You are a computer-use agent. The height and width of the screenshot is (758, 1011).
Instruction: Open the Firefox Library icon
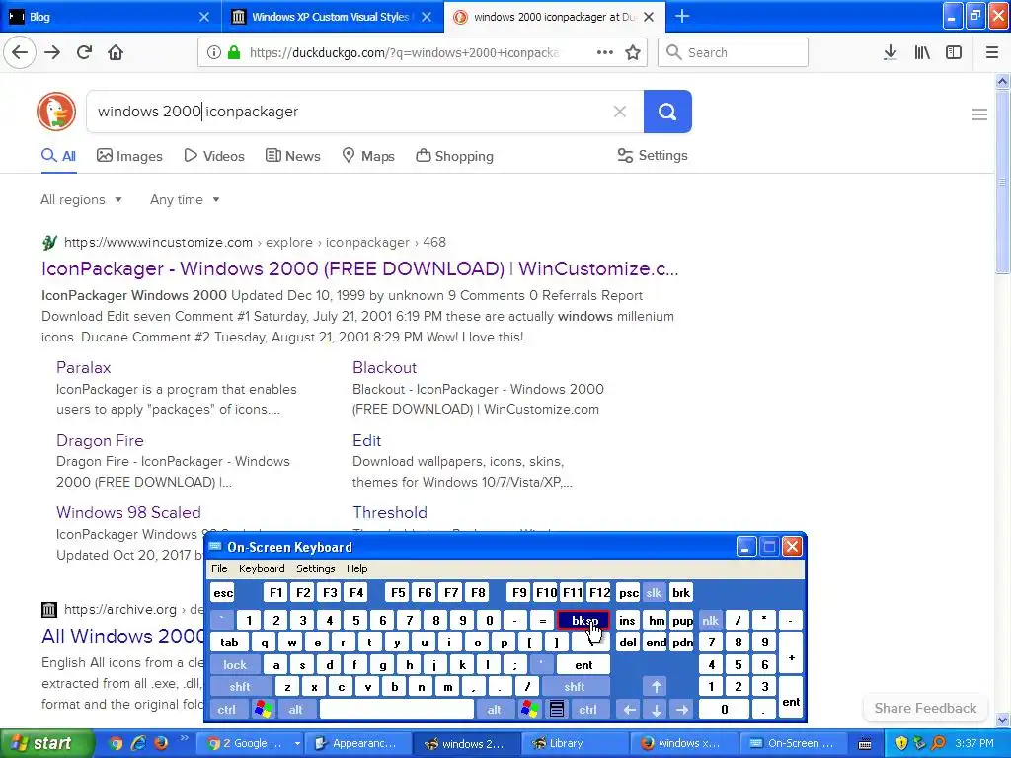coord(922,53)
